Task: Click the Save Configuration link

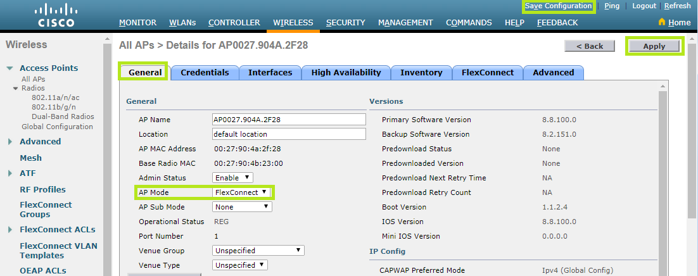Action: tap(558, 6)
